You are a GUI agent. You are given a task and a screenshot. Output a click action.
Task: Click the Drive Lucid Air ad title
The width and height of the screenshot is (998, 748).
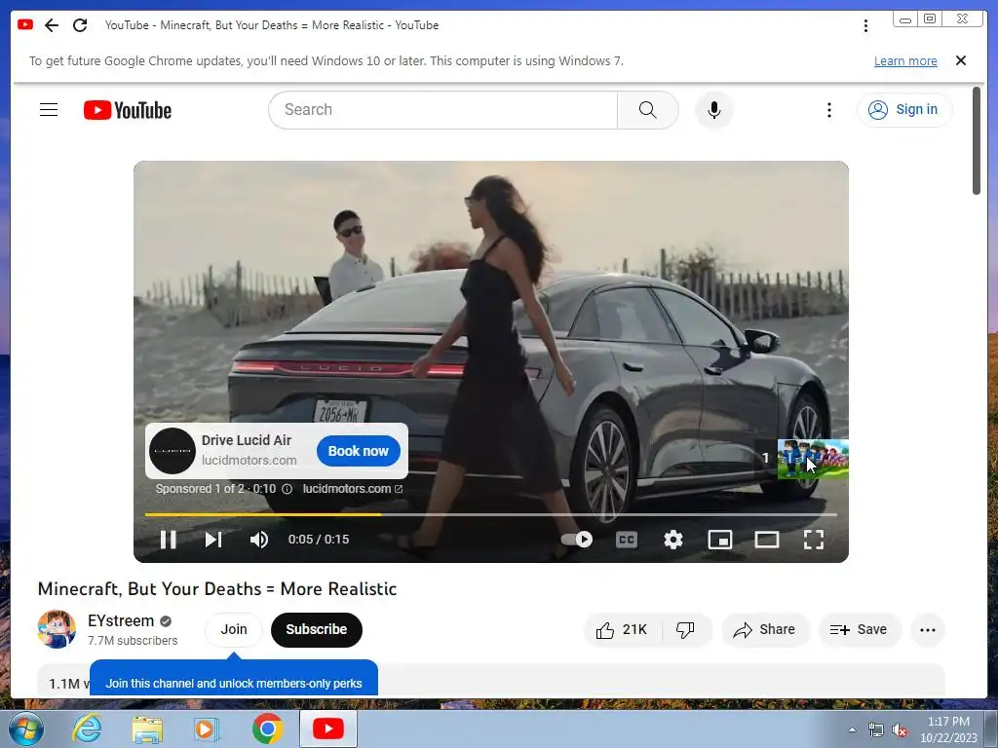click(247, 440)
